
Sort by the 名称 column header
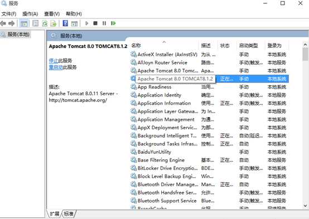pyautogui.click(x=165, y=46)
